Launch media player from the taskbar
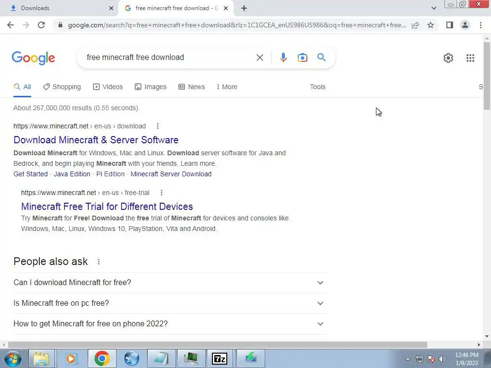 point(71,358)
